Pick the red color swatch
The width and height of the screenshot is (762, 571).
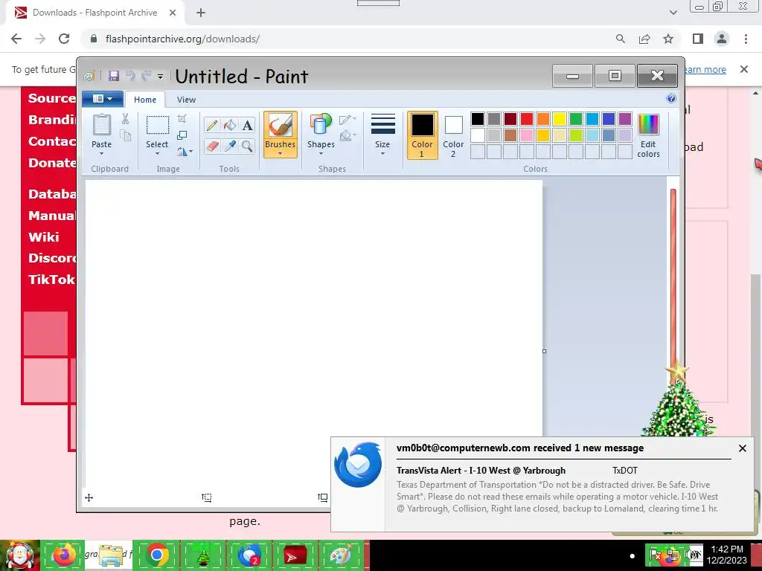click(x=527, y=118)
